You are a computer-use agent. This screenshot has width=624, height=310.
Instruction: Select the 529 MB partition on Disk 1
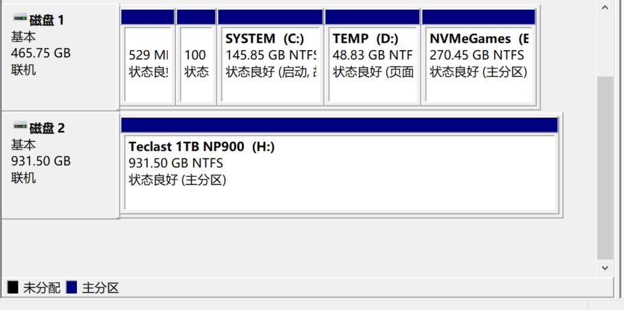click(x=148, y=65)
